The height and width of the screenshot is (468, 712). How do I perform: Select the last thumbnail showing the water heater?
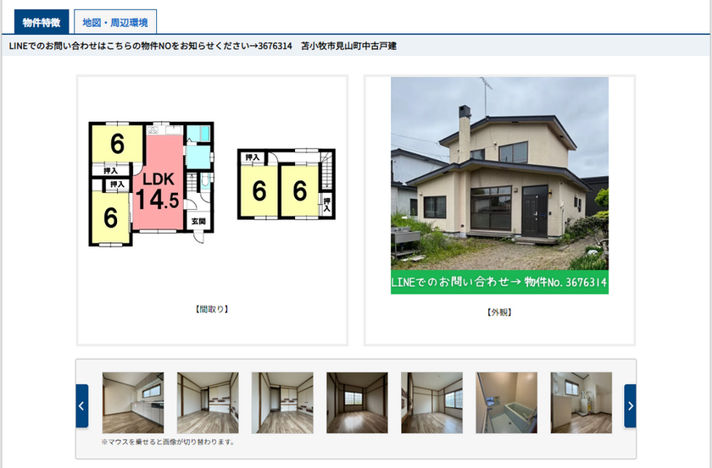point(581,403)
